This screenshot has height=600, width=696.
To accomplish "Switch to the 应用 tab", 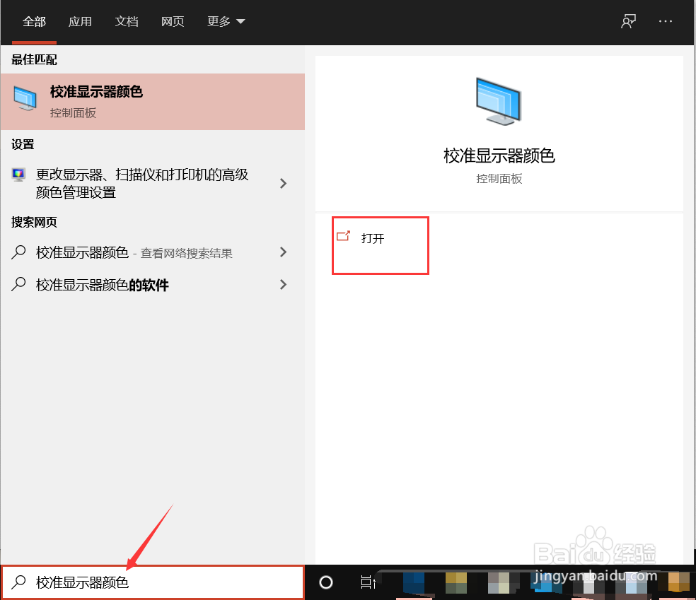I will pyautogui.click(x=80, y=22).
